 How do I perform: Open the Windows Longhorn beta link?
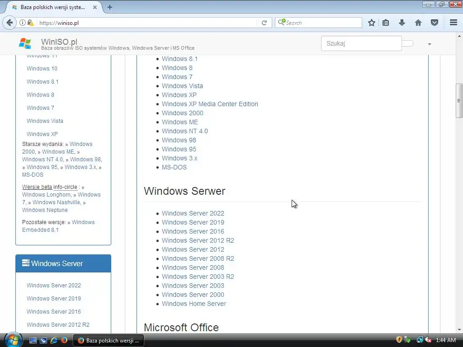47,195
